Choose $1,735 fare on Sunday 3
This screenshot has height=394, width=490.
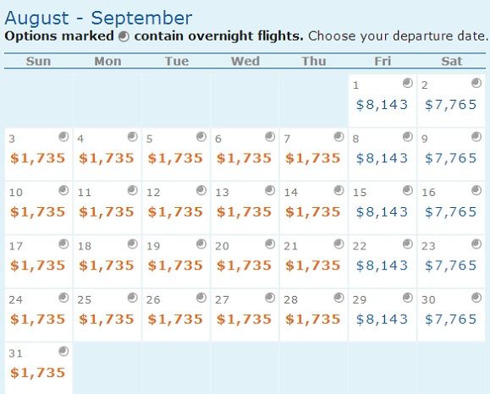click(38, 158)
